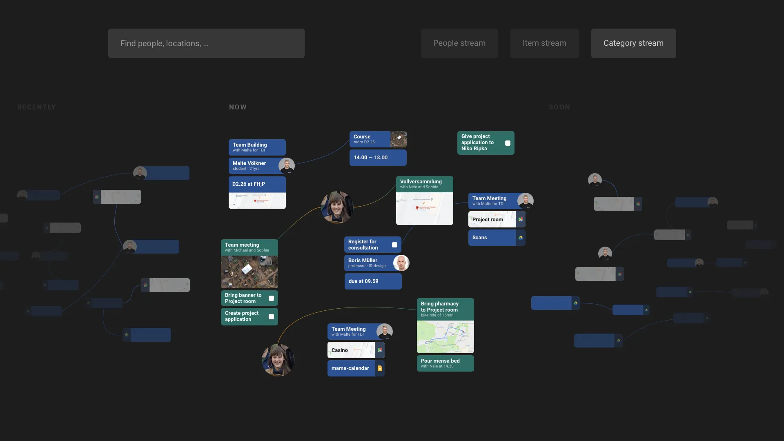Toggle the Create project application checkbox
This screenshot has height=441, width=784.
tap(271, 316)
